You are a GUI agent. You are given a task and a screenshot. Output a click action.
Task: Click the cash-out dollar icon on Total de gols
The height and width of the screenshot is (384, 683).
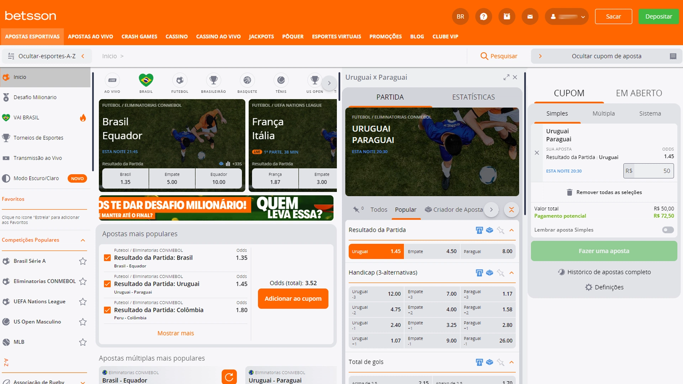point(479,362)
